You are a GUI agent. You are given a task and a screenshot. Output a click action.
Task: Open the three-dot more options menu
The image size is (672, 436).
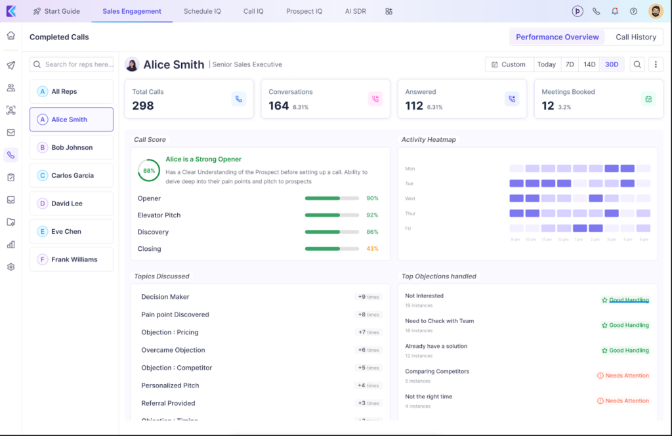(x=656, y=64)
